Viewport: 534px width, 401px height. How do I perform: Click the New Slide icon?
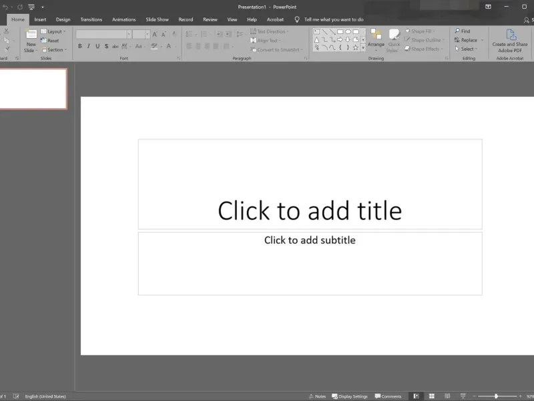(31, 35)
